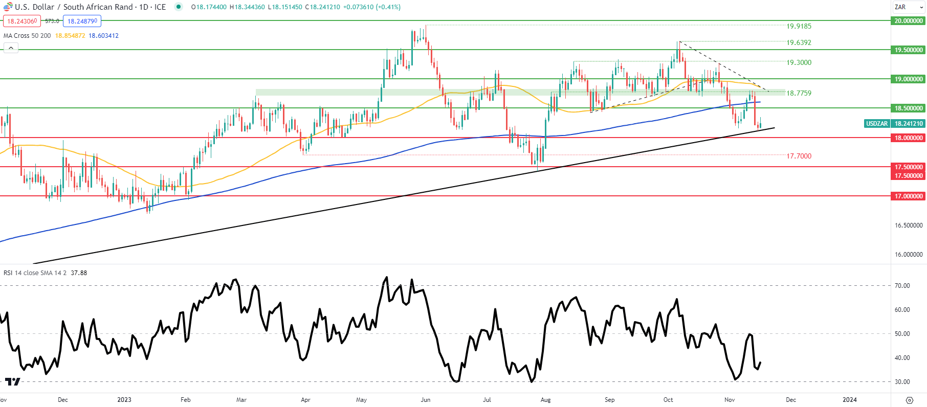Click the red sell price 18.24306 button

pos(21,21)
